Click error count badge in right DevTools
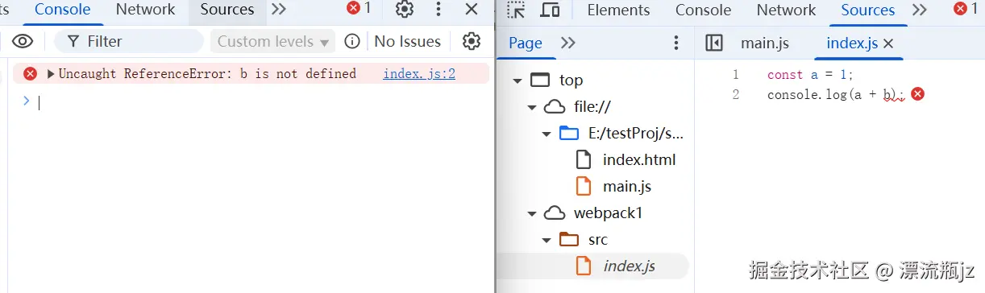The image size is (985, 293). 966,9
